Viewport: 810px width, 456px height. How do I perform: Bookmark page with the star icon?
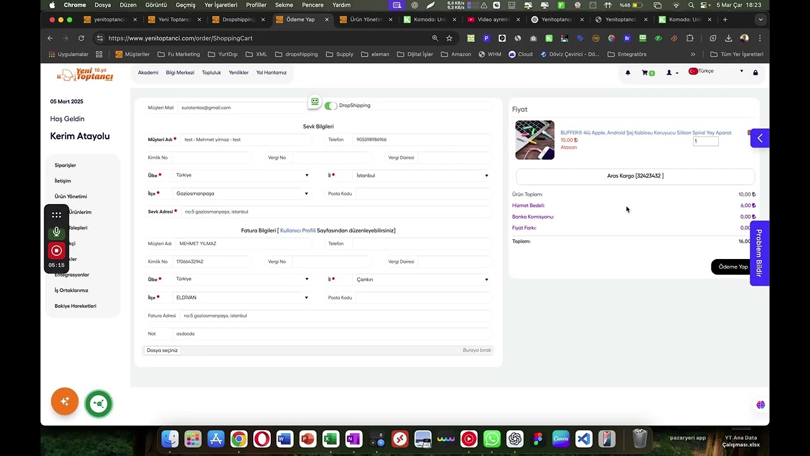pos(449,38)
